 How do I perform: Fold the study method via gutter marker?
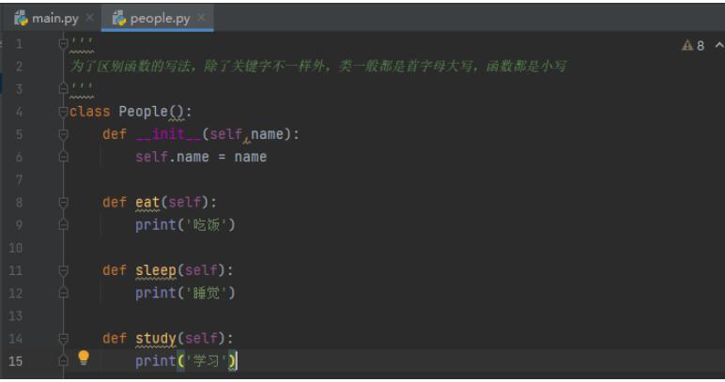tap(63, 339)
